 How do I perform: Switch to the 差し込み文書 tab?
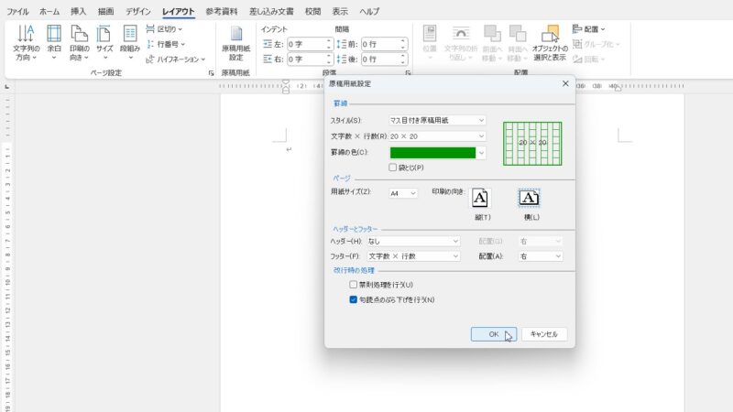(271, 11)
